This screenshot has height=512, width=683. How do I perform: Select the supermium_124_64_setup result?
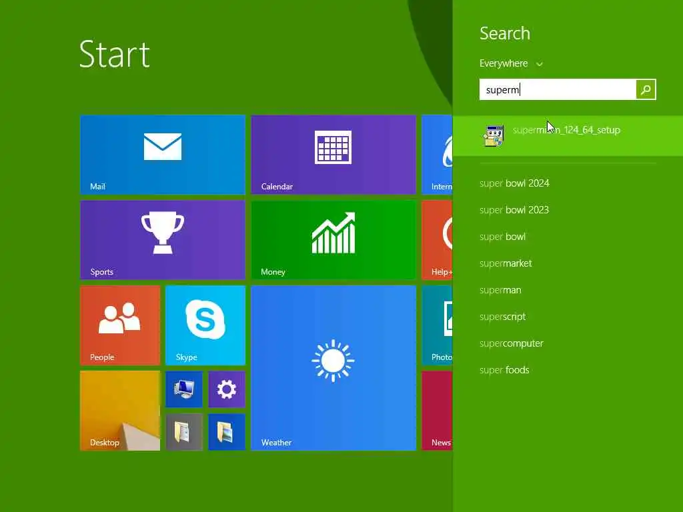tap(568, 135)
